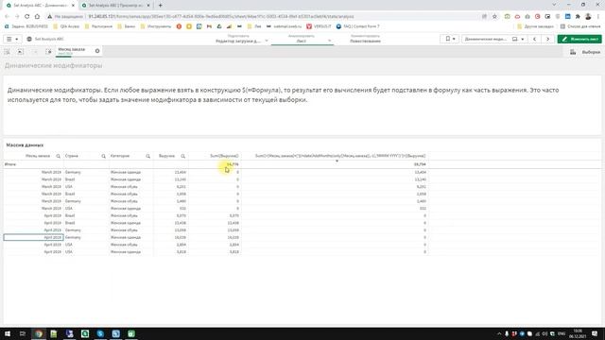Search in the 'Страна' column
The image size is (605, 340).
pos(103,156)
